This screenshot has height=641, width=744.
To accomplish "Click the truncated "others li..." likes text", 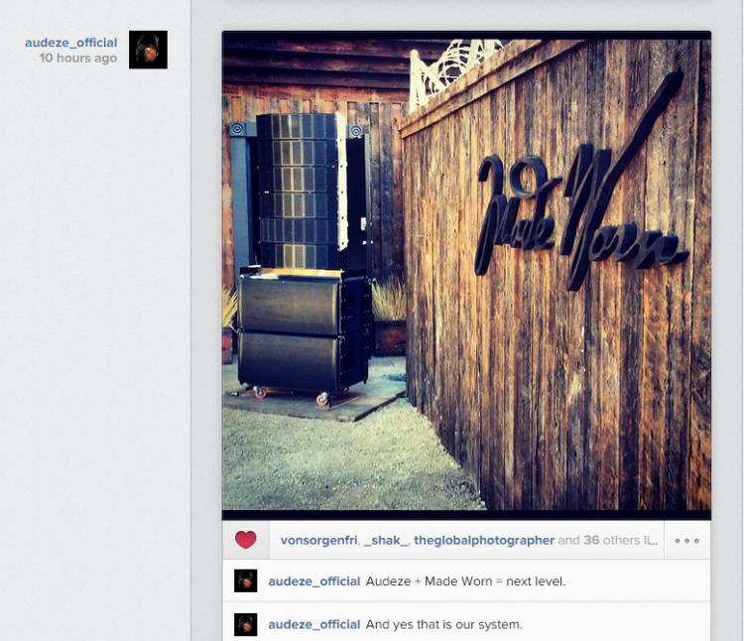I will (x=630, y=541).
